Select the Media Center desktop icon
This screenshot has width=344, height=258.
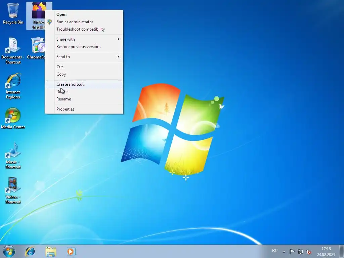pyautogui.click(x=13, y=119)
